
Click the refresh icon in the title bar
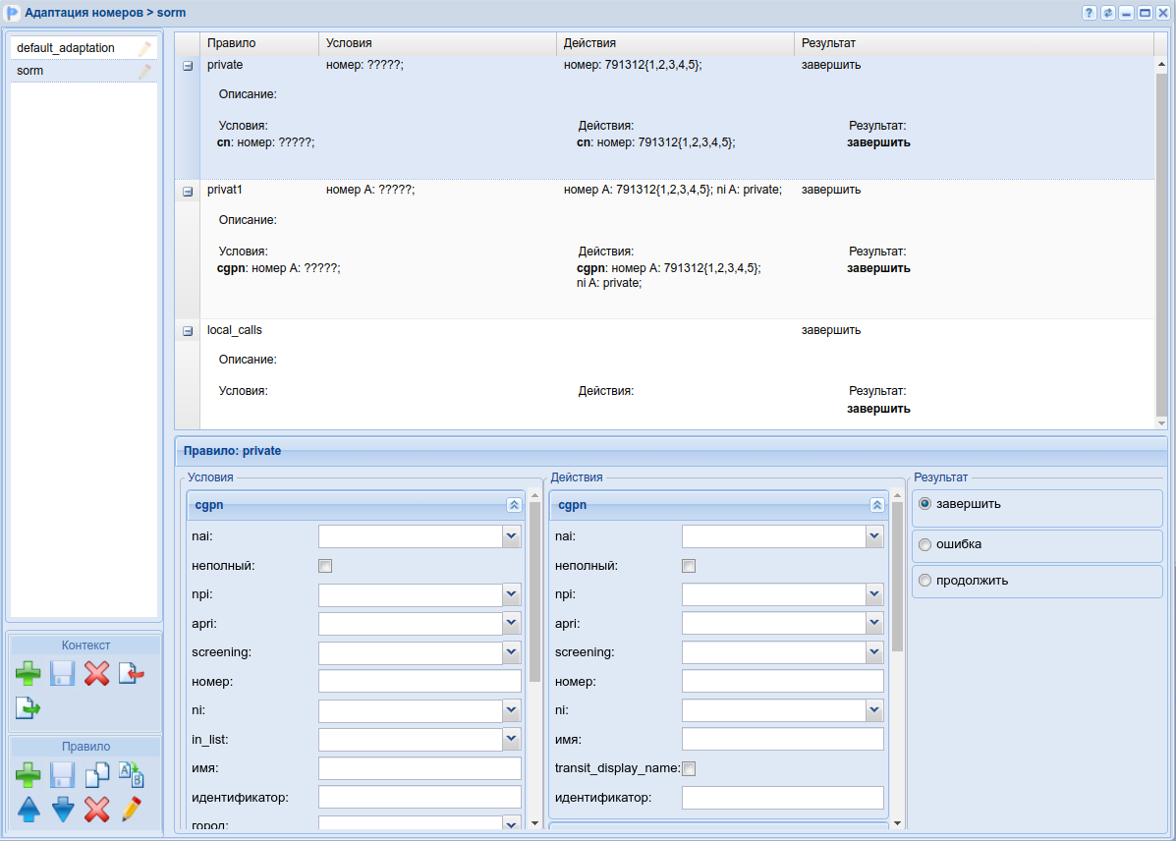(x=1107, y=13)
